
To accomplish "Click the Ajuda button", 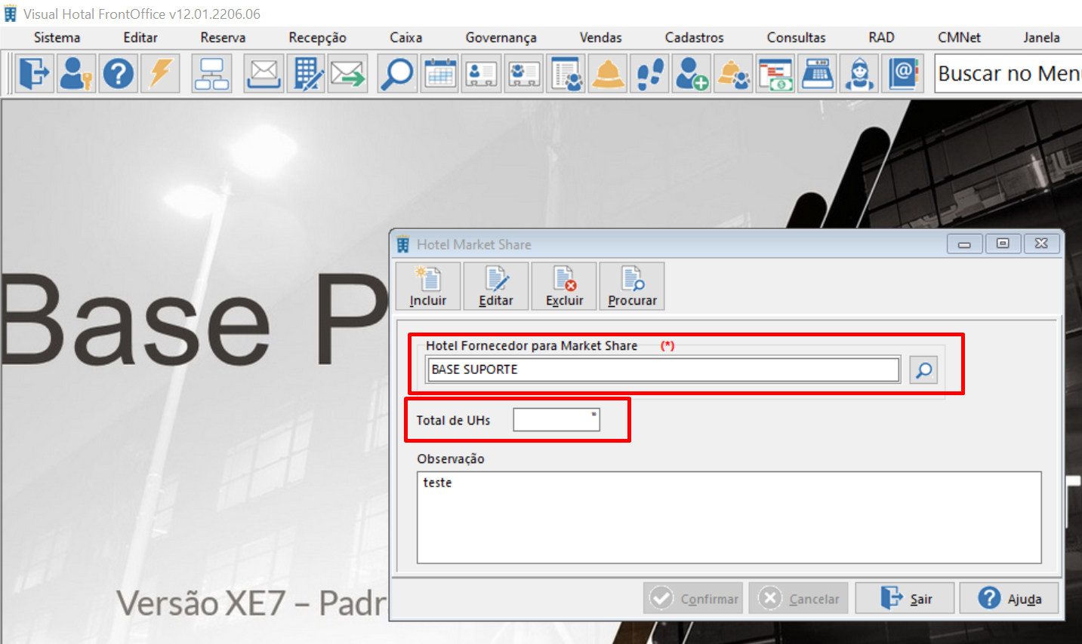I will coord(1009,598).
